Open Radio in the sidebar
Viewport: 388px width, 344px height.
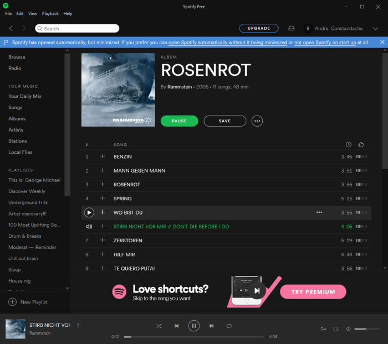15,68
